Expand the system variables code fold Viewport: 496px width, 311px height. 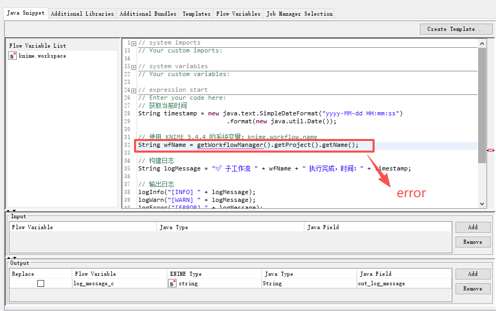(x=133, y=67)
